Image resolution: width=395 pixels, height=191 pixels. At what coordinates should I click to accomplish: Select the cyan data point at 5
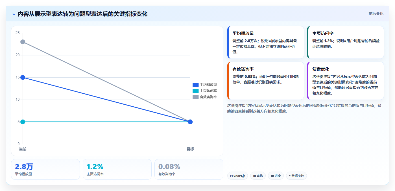[23, 122]
